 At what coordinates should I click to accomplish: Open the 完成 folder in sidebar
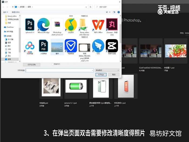(8, 23)
